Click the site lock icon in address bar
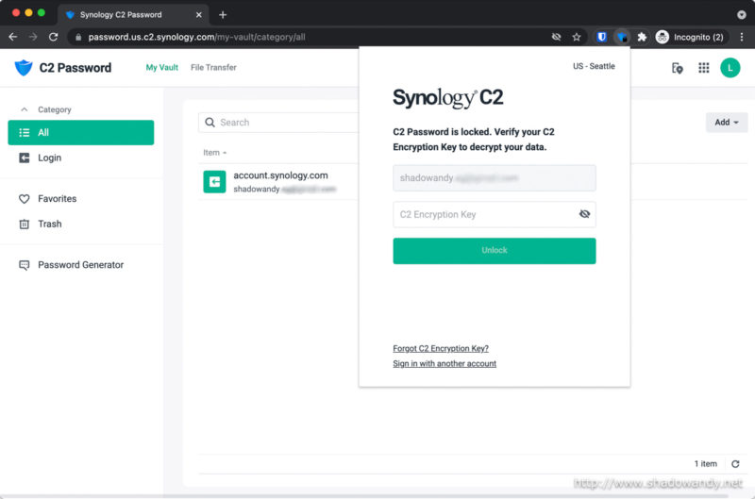This screenshot has height=499, width=755. pyautogui.click(x=78, y=37)
